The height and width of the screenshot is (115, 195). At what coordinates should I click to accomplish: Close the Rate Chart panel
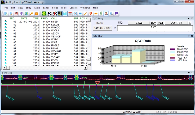[x=192, y=36]
